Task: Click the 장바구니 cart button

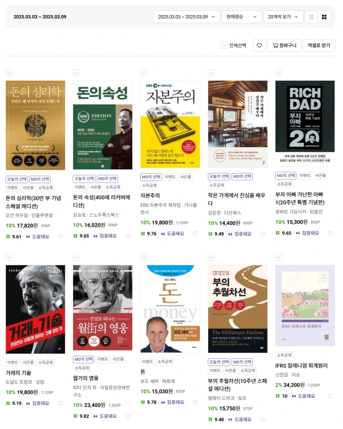Action: coord(284,45)
